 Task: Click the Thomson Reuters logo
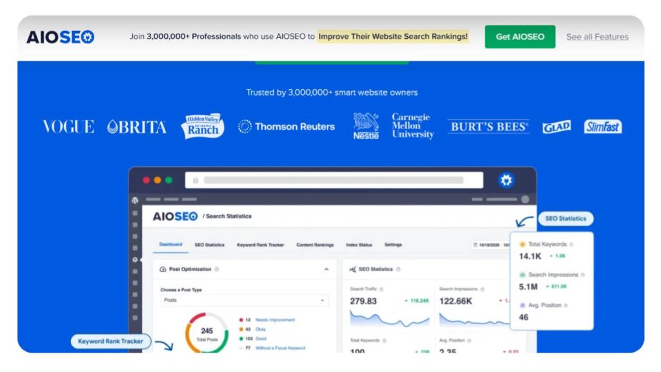[x=286, y=127]
